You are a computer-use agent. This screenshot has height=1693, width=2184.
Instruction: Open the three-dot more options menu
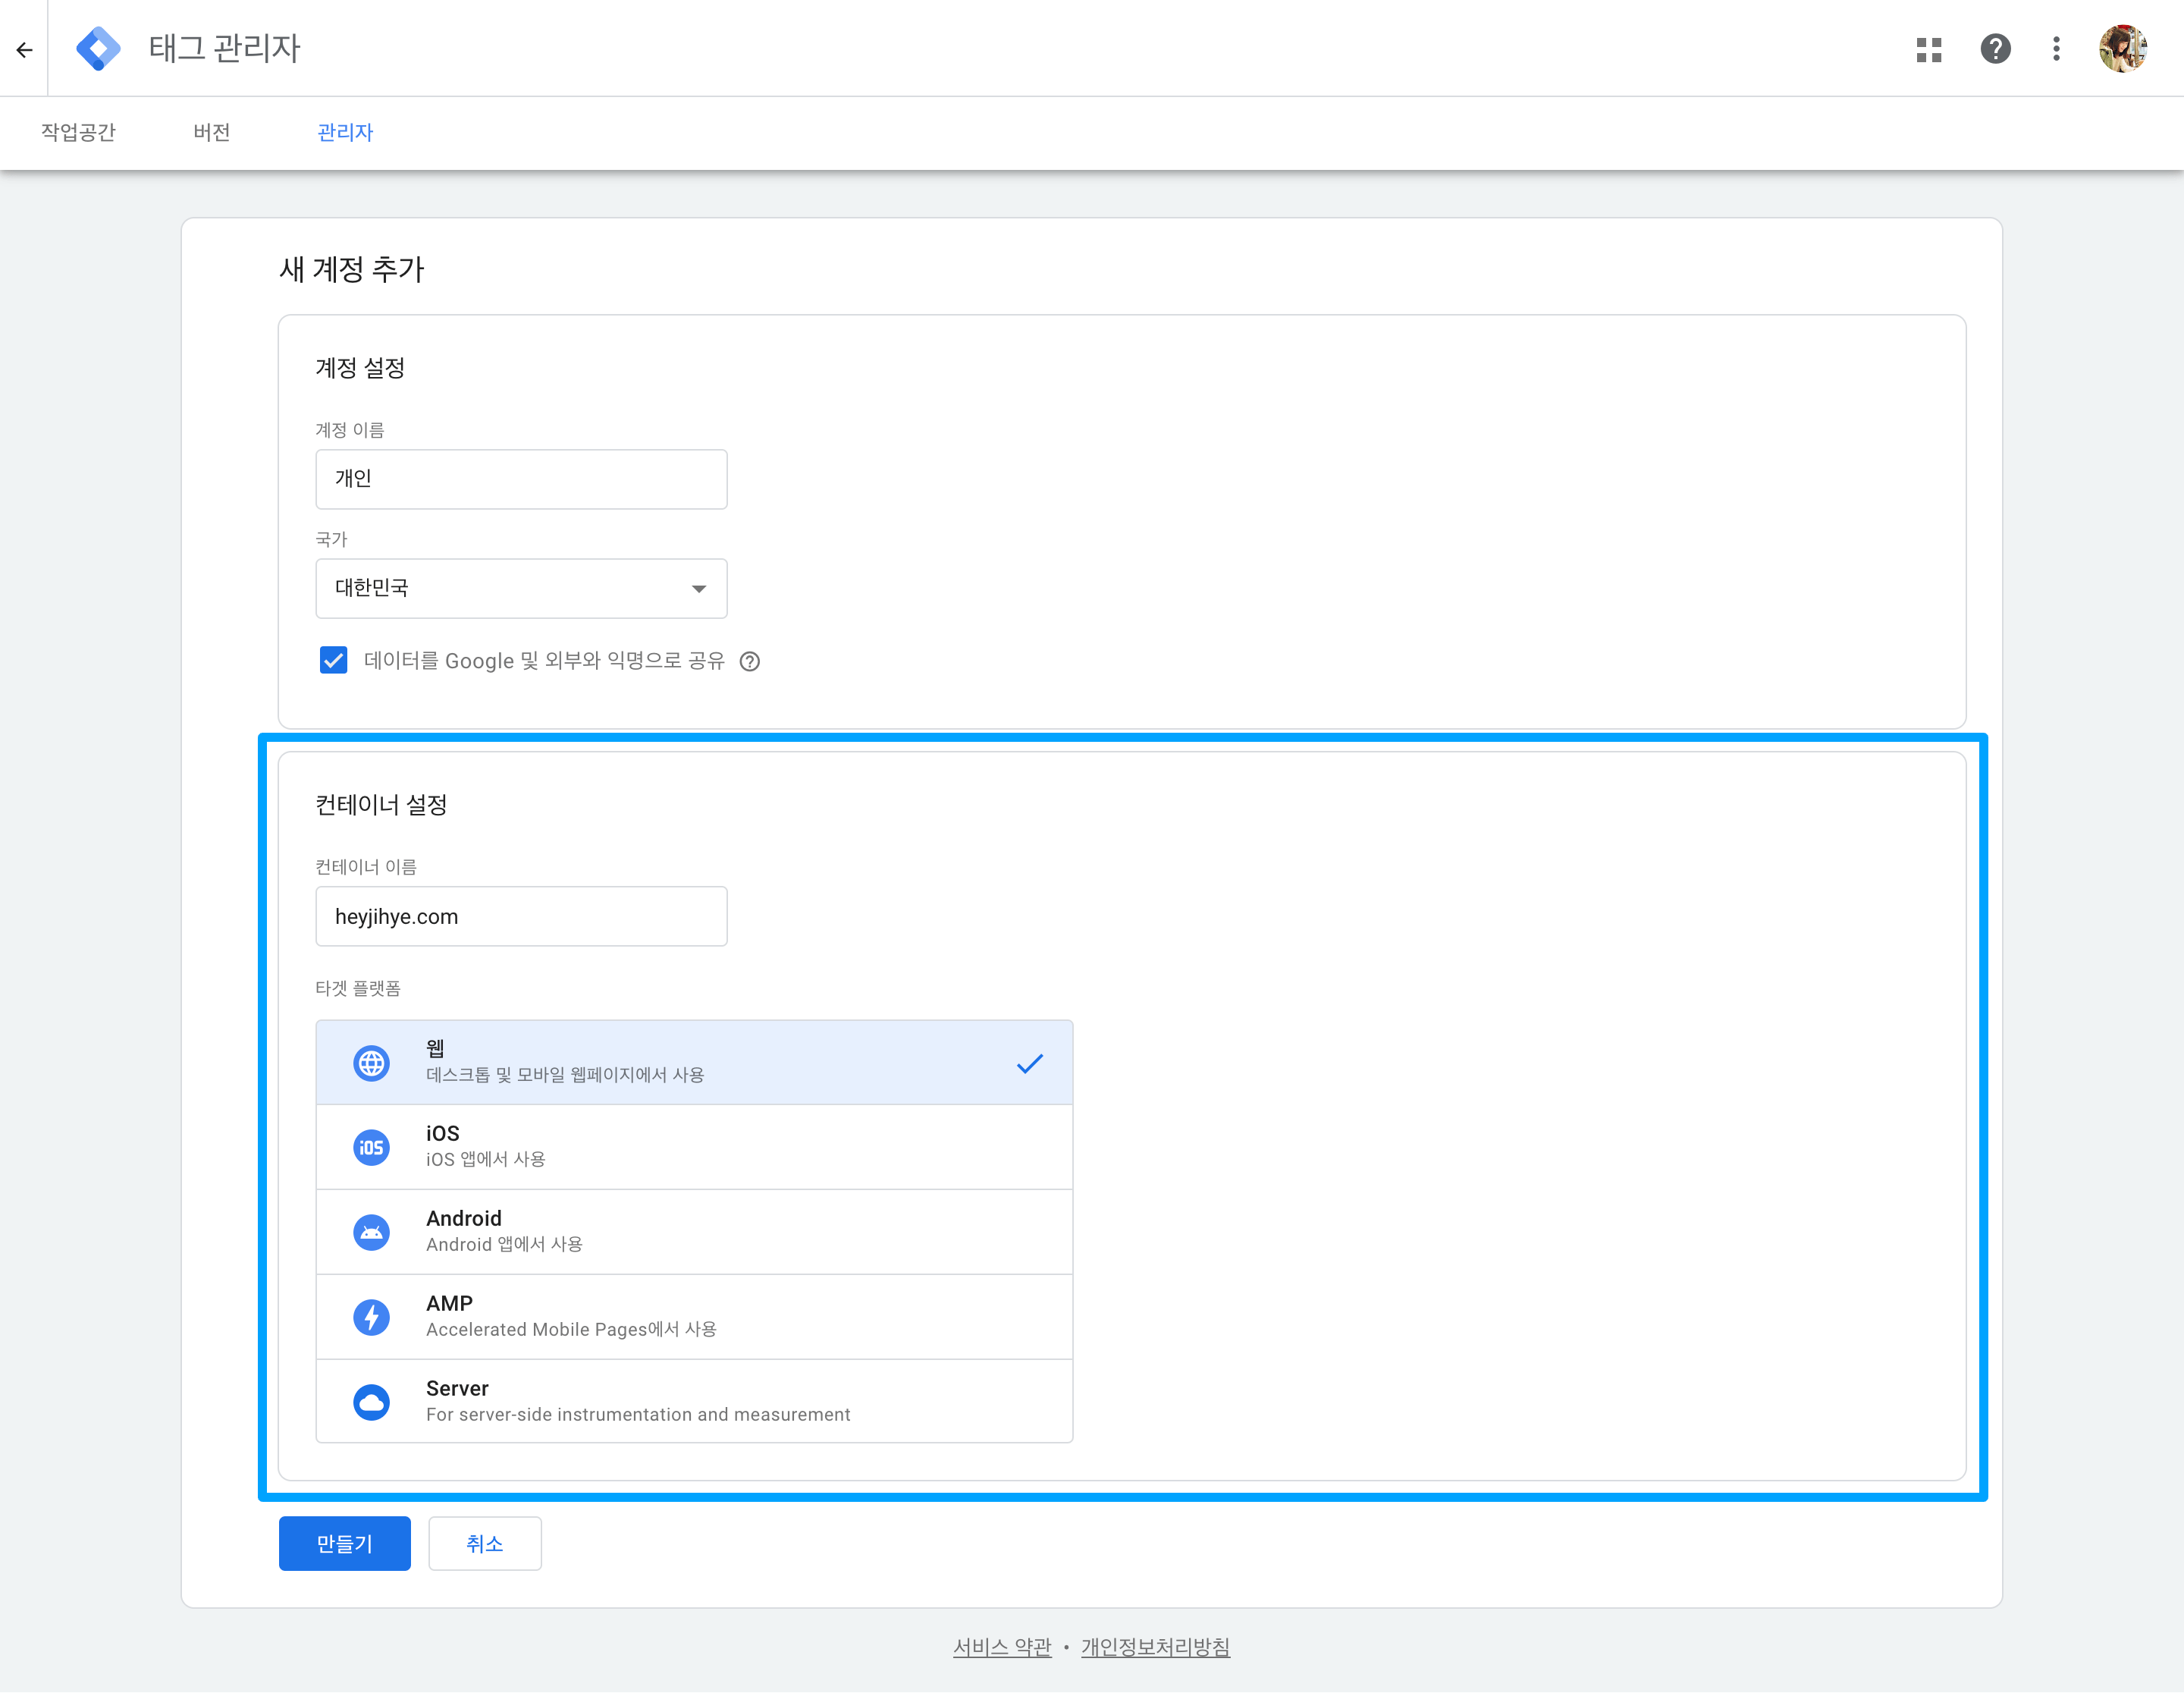point(2056,49)
